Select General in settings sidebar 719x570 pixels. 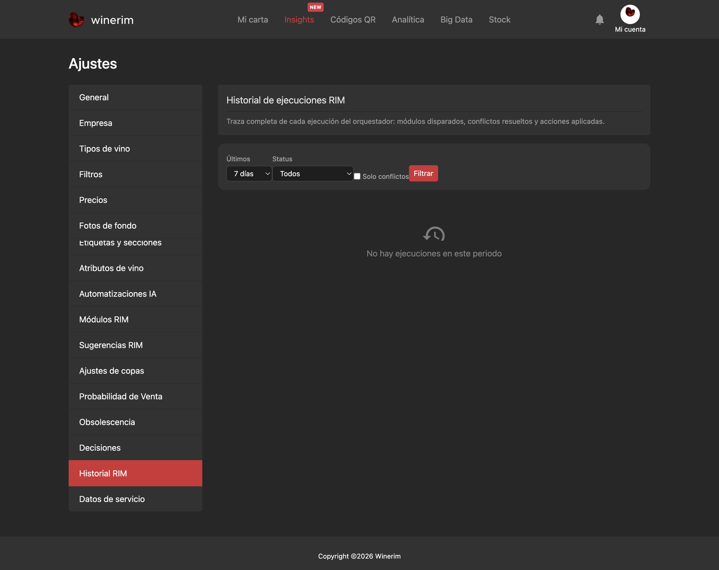point(135,97)
